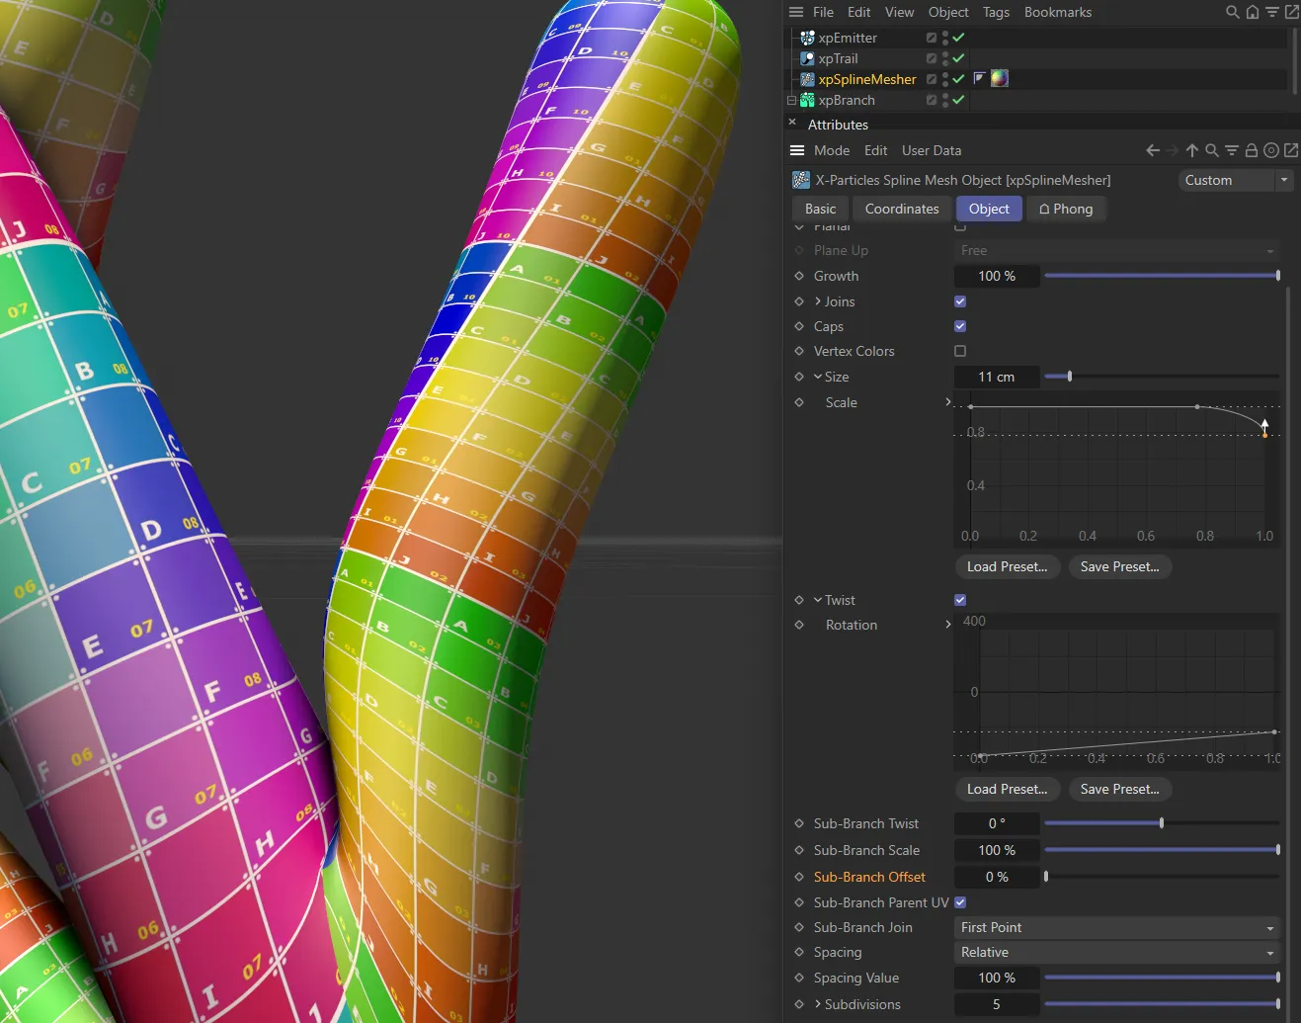Open the Bookmarks menu
Image resolution: width=1301 pixels, height=1023 pixels.
pyautogui.click(x=1057, y=12)
